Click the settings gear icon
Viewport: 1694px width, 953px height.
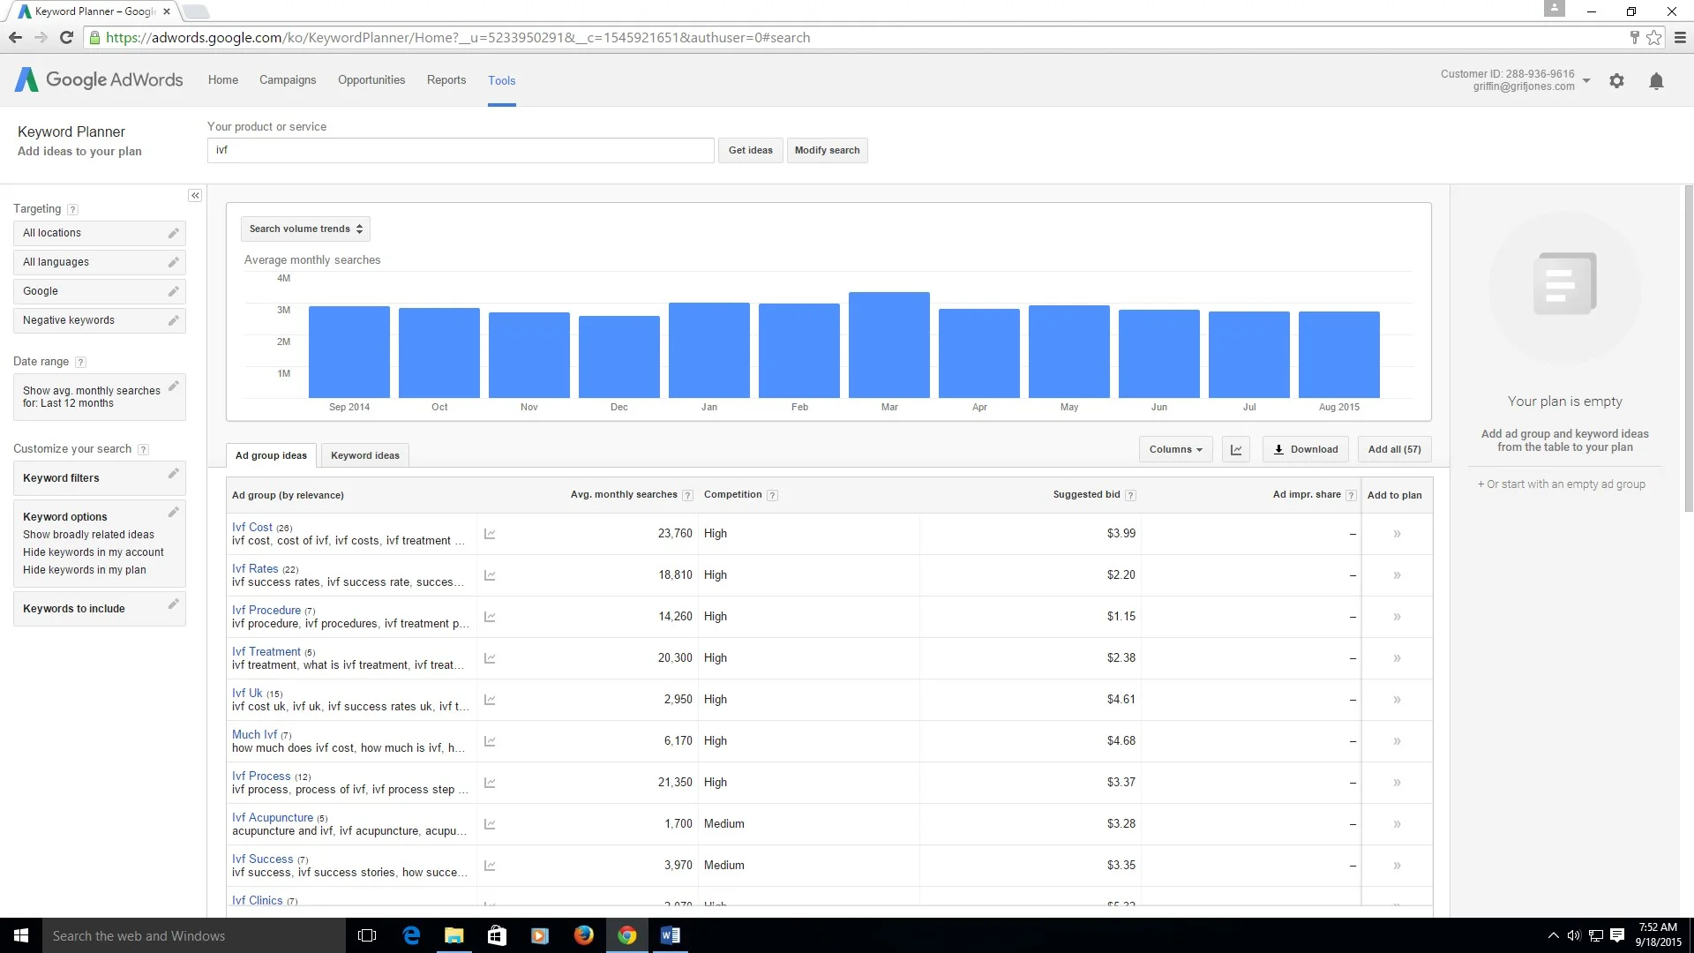(x=1616, y=81)
